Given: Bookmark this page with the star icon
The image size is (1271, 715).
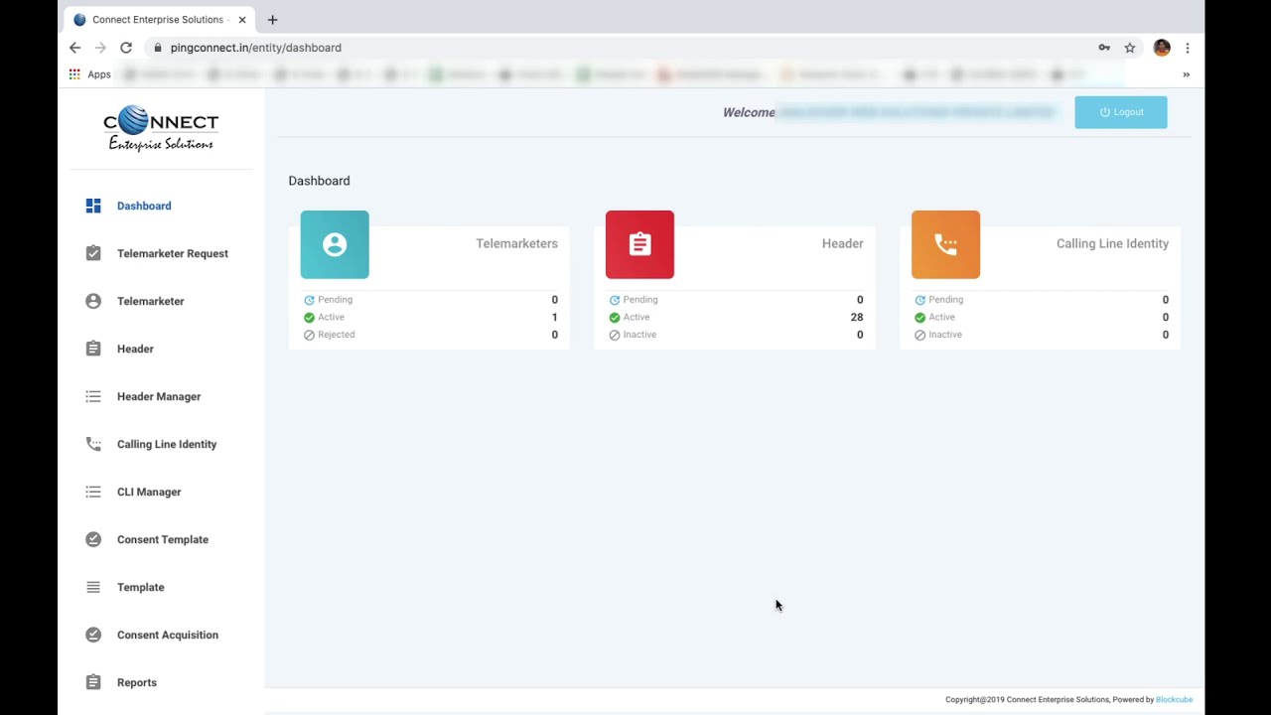Looking at the screenshot, I should tap(1130, 48).
